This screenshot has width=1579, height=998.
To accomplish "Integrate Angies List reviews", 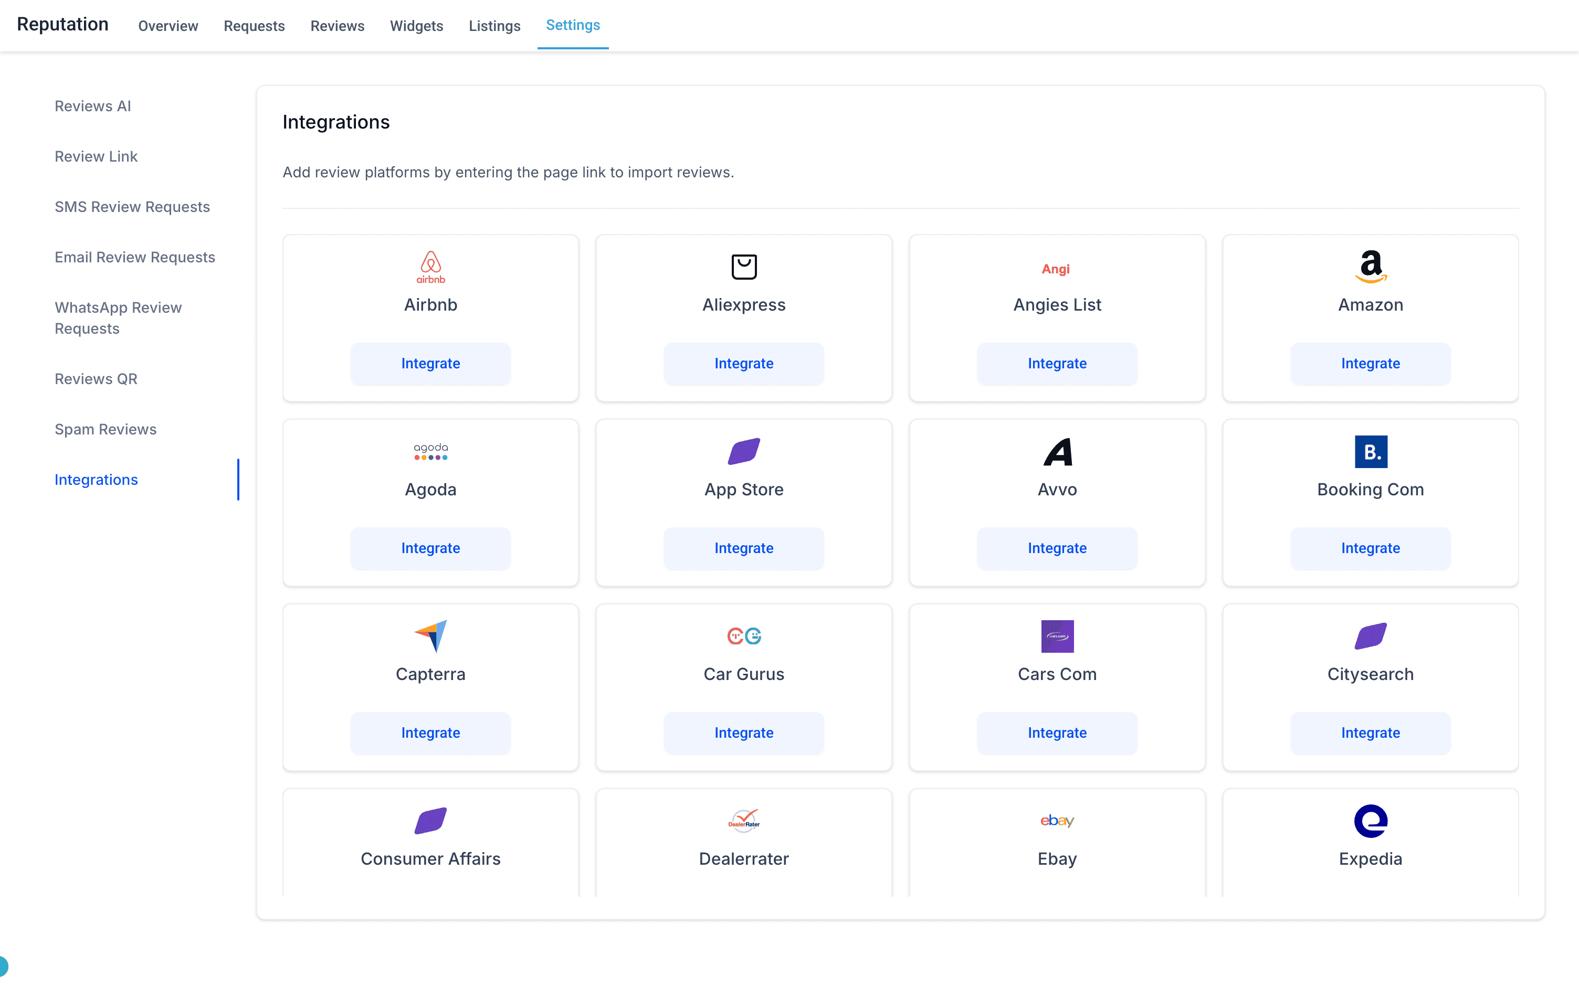I will pyautogui.click(x=1057, y=364).
